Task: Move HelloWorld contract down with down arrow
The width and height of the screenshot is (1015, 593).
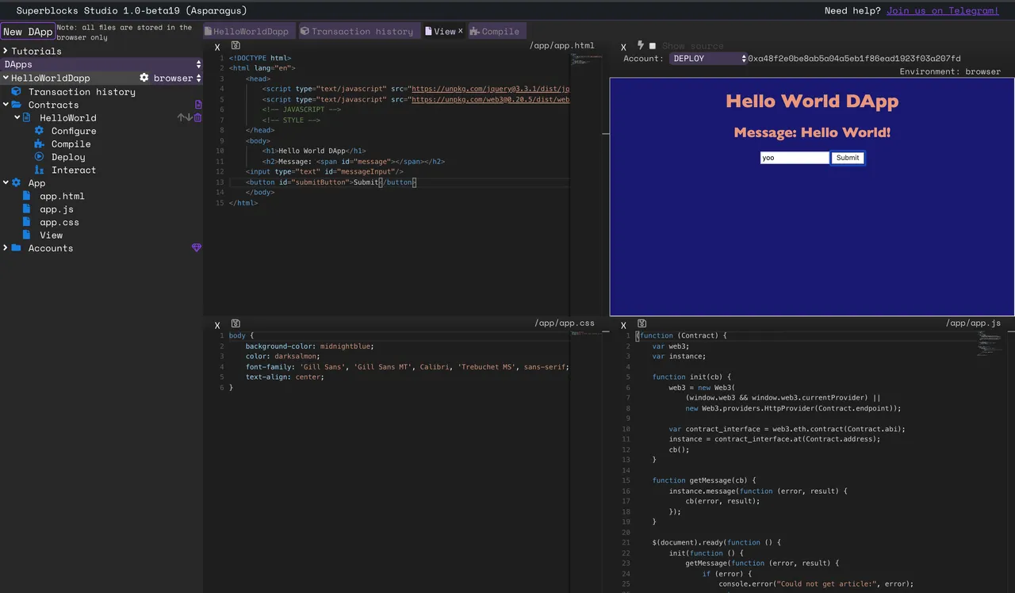Action: coord(189,117)
